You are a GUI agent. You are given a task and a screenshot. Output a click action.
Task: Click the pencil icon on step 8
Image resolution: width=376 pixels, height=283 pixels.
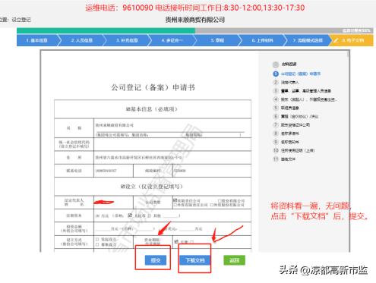click(336, 40)
